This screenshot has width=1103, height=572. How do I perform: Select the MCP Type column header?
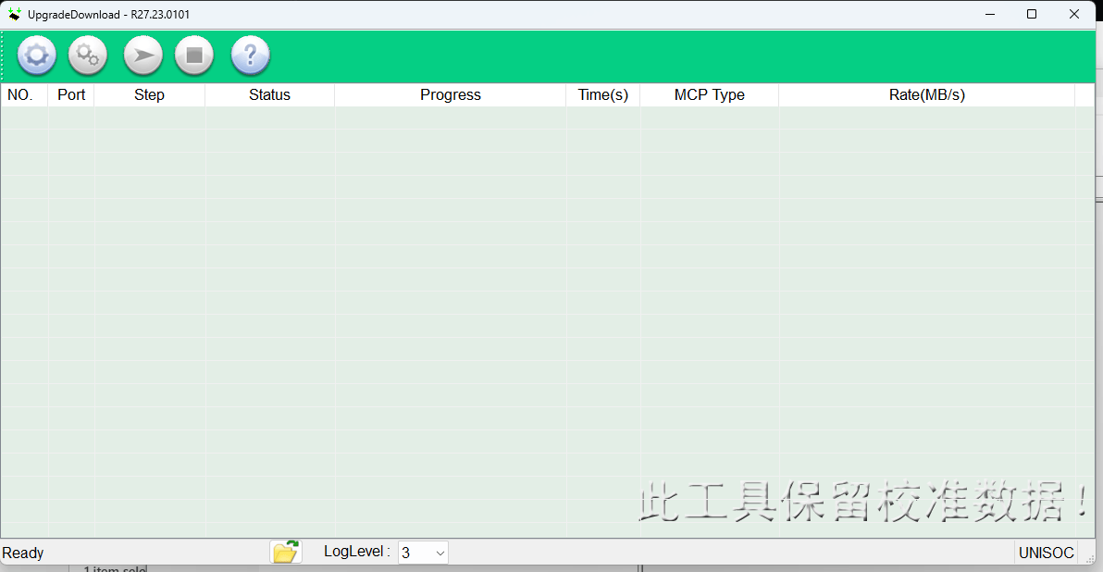(x=709, y=94)
